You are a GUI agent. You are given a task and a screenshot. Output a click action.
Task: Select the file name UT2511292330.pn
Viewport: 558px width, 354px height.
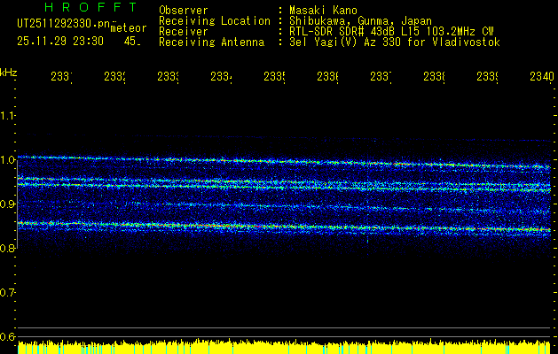pyautogui.click(x=64, y=23)
